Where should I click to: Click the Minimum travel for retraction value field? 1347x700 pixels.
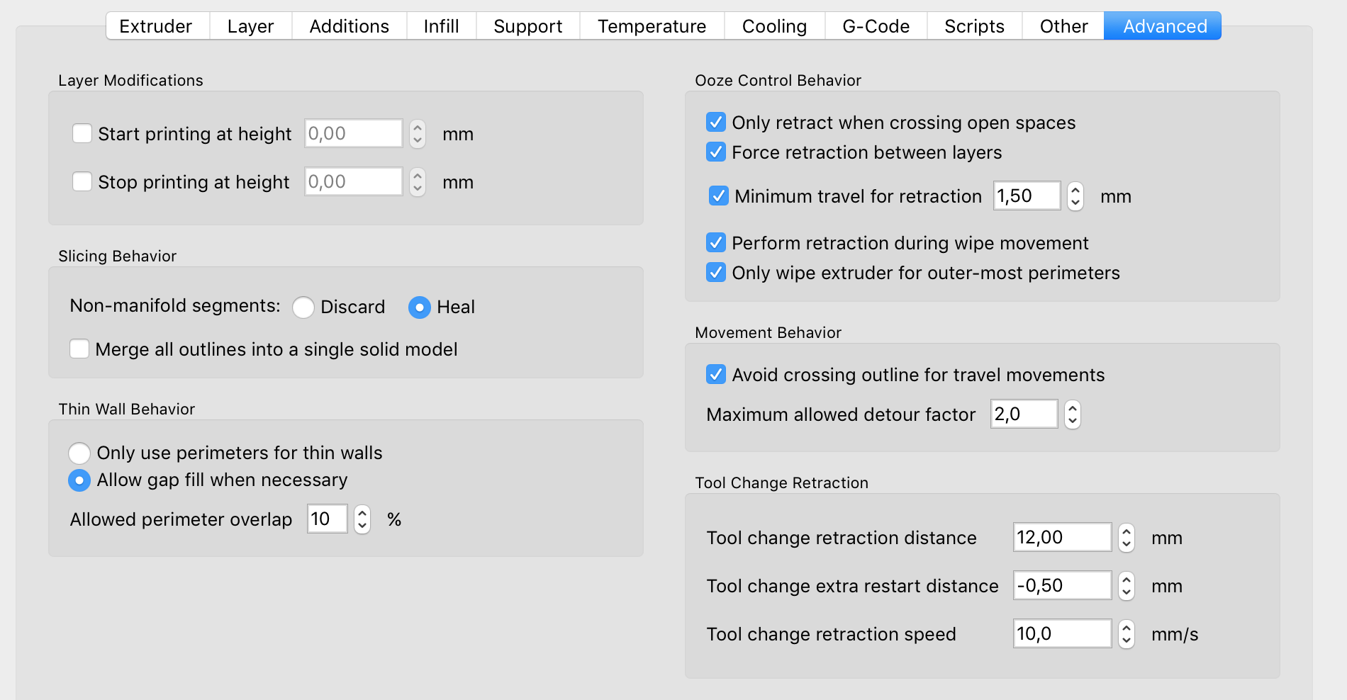[x=1027, y=196]
